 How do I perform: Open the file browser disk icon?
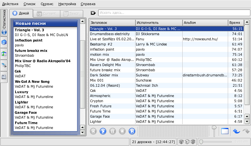click(x=4, y=77)
